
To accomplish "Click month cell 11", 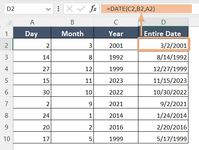I will 72,79.
